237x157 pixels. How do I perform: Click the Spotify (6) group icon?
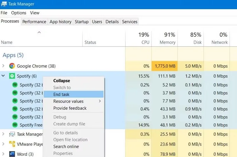(x=12, y=76)
